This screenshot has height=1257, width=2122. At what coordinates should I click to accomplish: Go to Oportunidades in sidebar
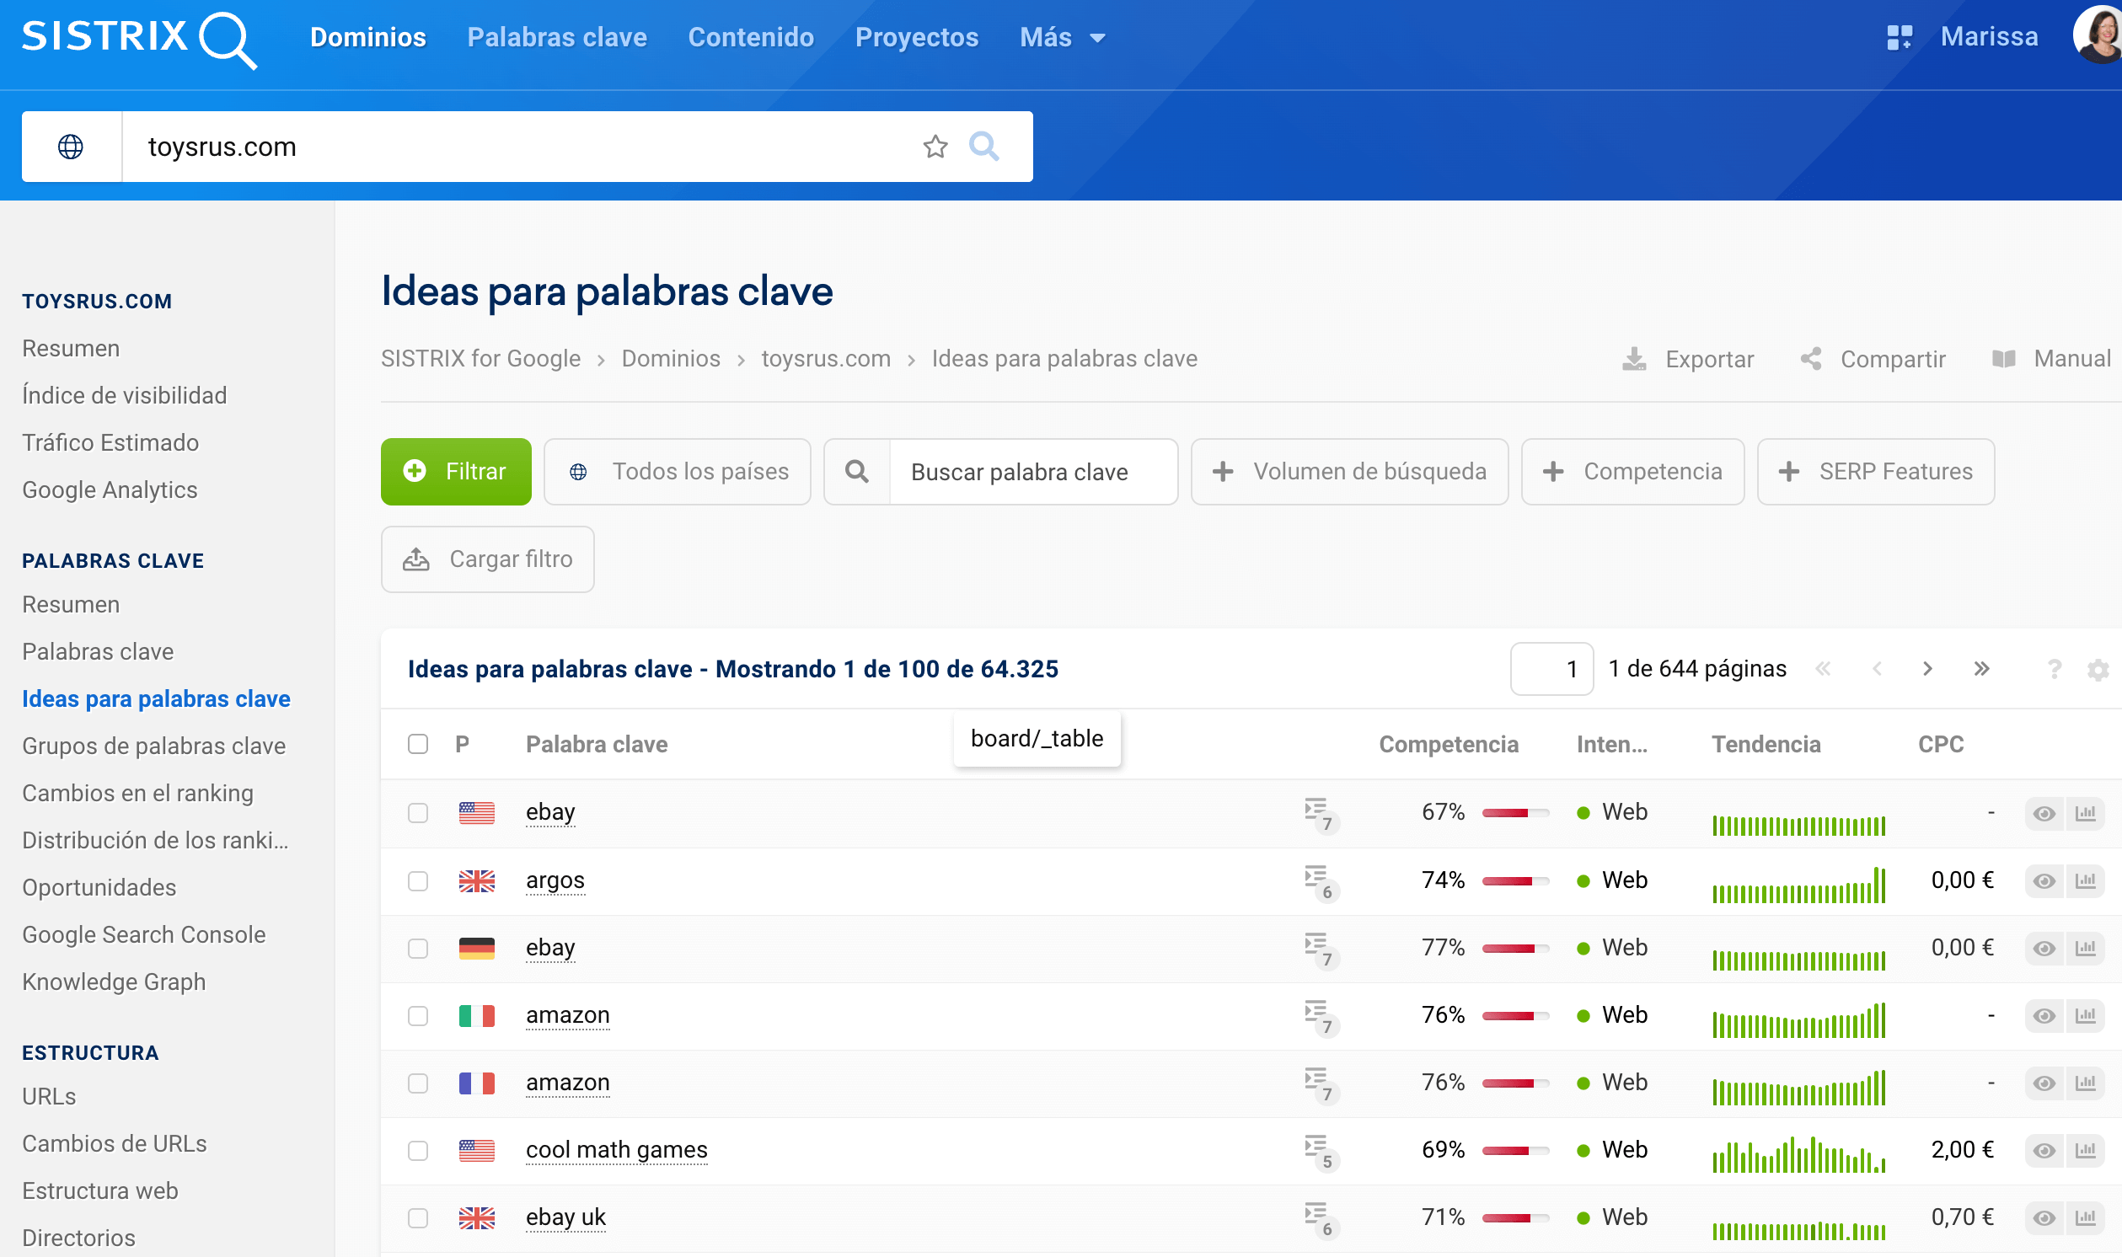coord(99,887)
